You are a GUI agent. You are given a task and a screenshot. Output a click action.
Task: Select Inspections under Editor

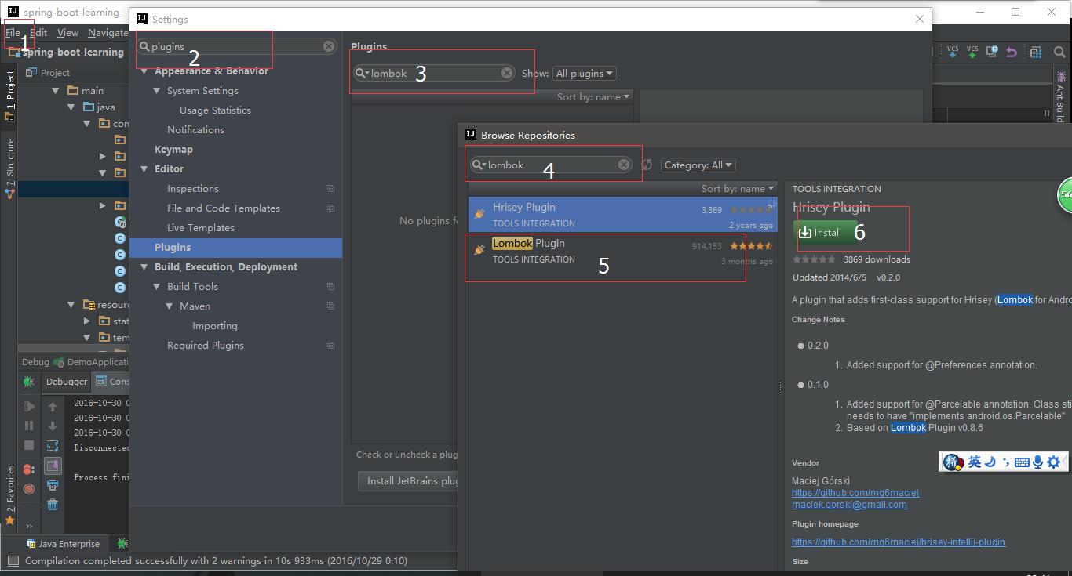[192, 188]
